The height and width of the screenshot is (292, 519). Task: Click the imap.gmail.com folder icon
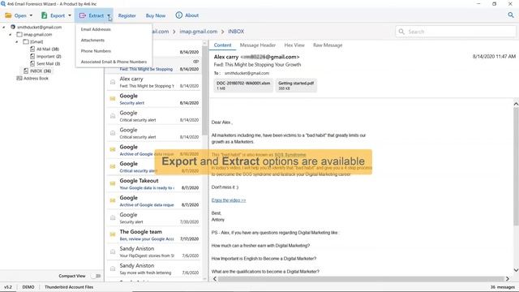pos(19,34)
